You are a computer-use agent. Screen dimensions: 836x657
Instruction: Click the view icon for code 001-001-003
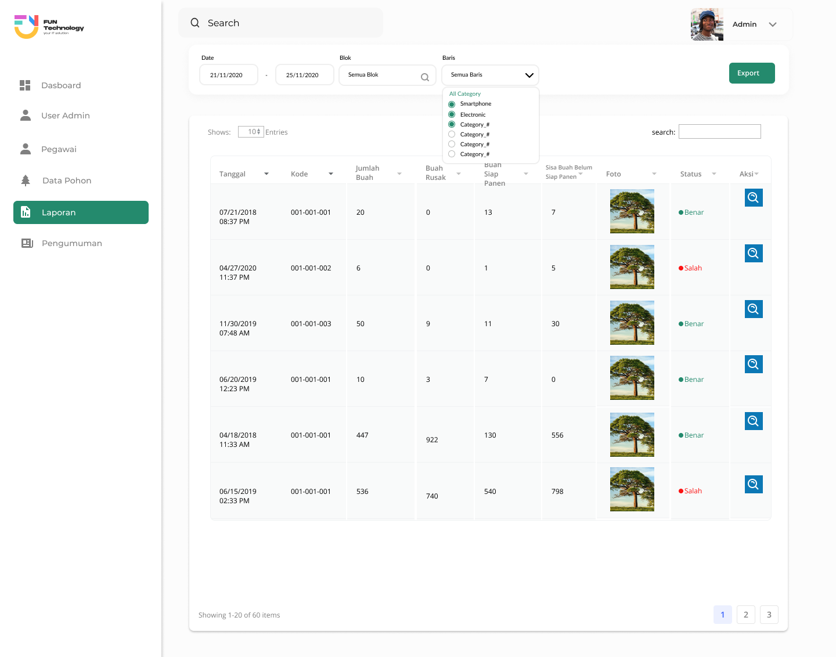[754, 309]
